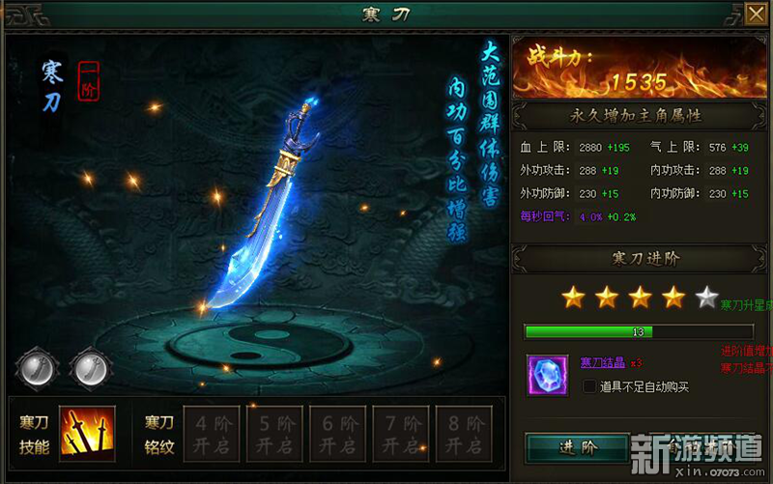Enable 道具不足自动购买 checkbox
Image resolution: width=773 pixels, height=484 pixels.
589,386
